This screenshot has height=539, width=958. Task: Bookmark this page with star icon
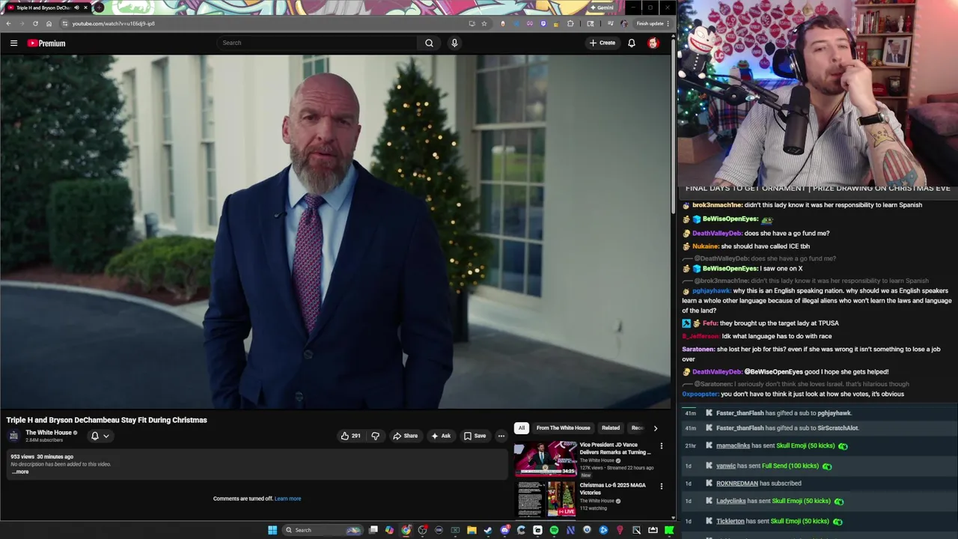click(x=484, y=23)
